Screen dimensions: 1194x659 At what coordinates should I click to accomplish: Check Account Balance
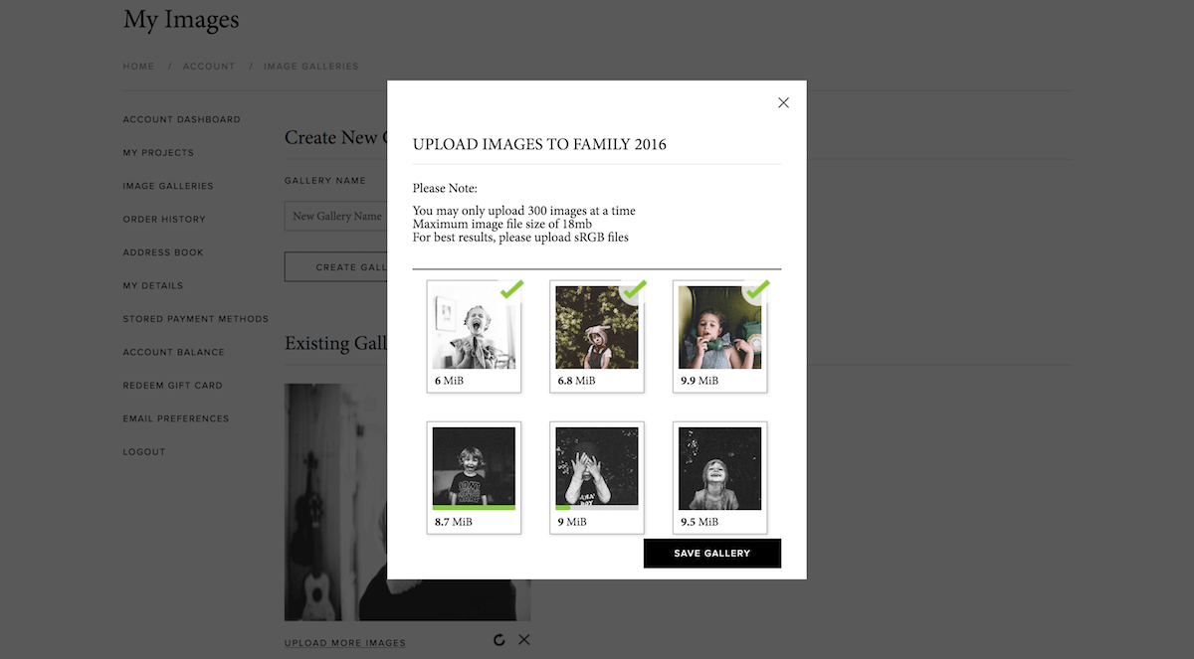tap(174, 352)
